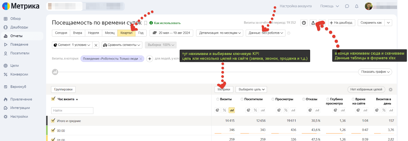Show bar chart for Просмотры column
Viewport: 408px width, 141px height.
[x=293, y=110]
